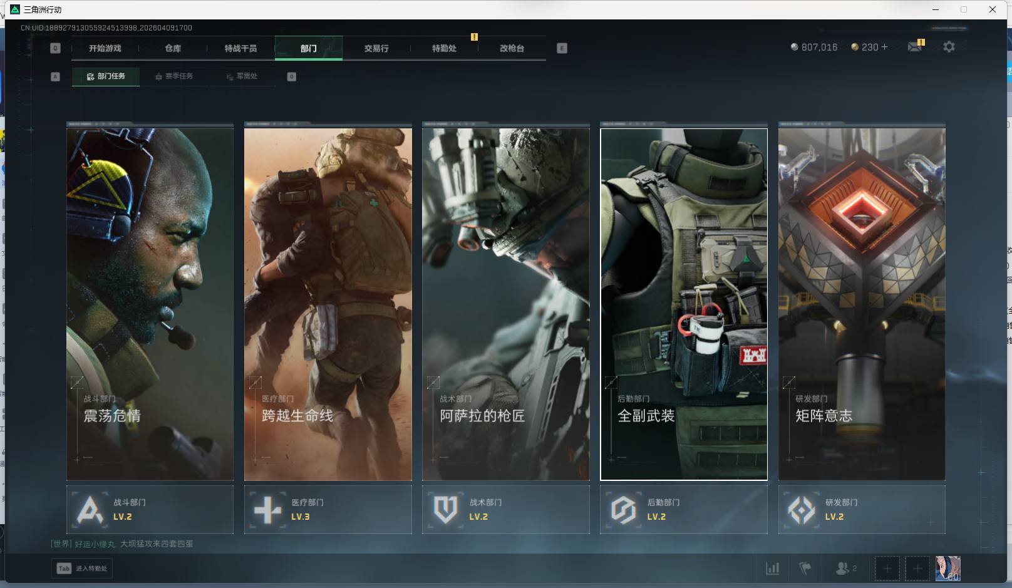The image size is (1012, 588).
Task: Open the settings gear icon
Action: coord(949,47)
